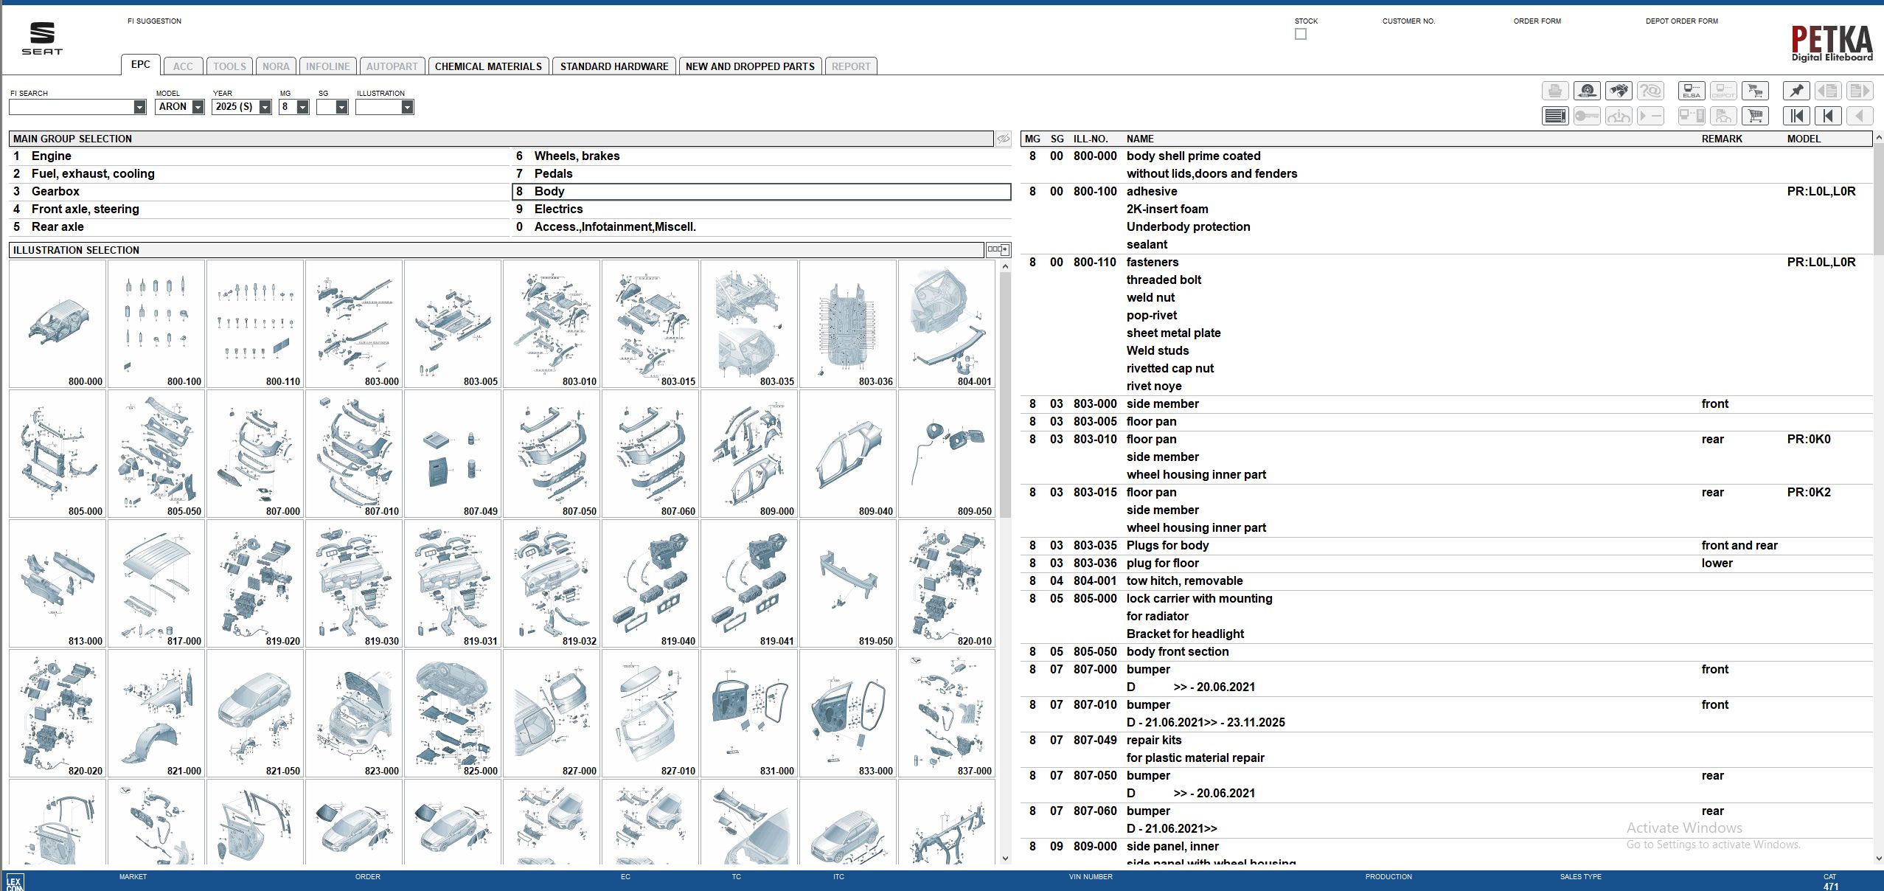Screen dimensions: 1884x891
Task: Open the FI SEARCH dropdown
Action: point(139,107)
